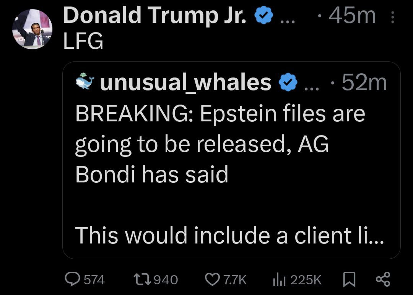This screenshot has width=413, height=295.
Task: Expand the truncated "client li..." text
Action: coord(367,234)
